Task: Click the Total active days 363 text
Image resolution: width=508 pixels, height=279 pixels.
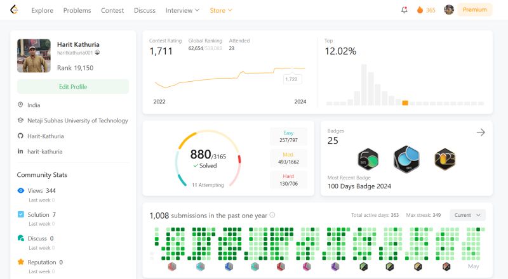Action: (375, 215)
